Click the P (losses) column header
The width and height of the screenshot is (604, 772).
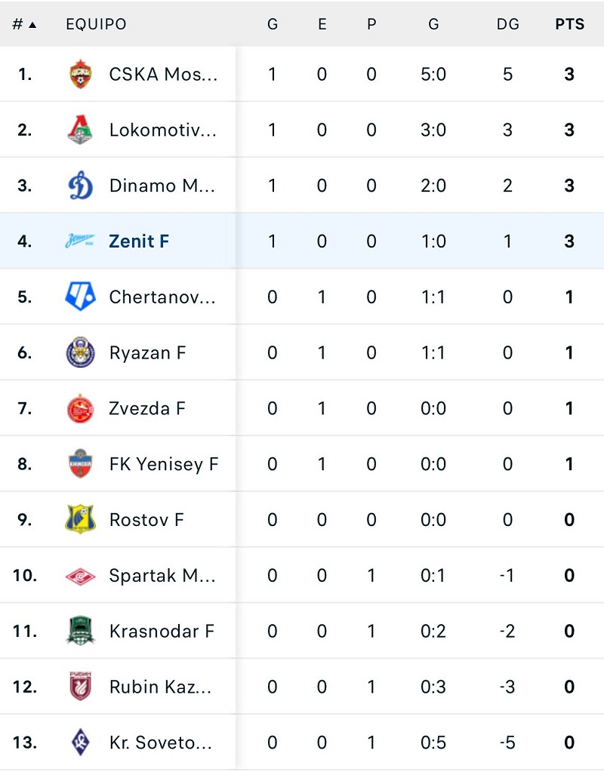point(371,24)
